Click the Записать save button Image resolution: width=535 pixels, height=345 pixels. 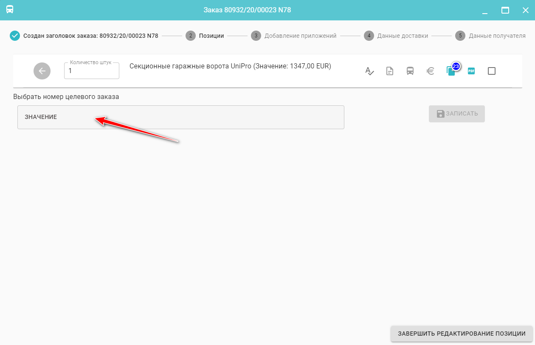coord(456,114)
